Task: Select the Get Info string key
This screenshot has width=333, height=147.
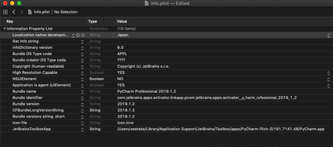Action: (25, 41)
